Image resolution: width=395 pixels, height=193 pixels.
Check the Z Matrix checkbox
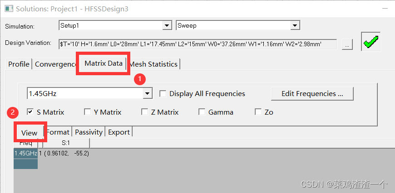tap(144, 112)
